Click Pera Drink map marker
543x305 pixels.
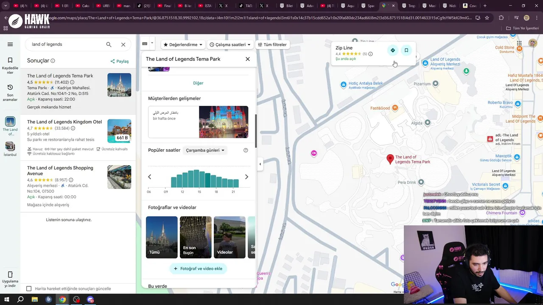pos(421,182)
